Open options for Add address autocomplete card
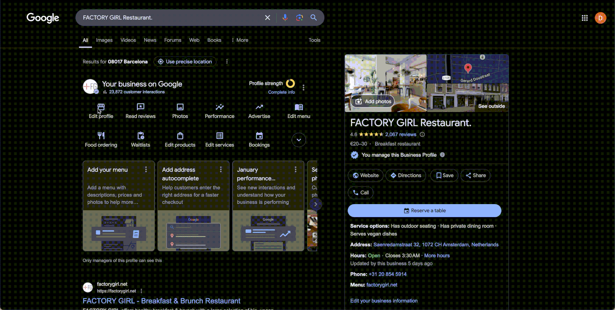The height and width of the screenshot is (310, 615). (x=221, y=169)
